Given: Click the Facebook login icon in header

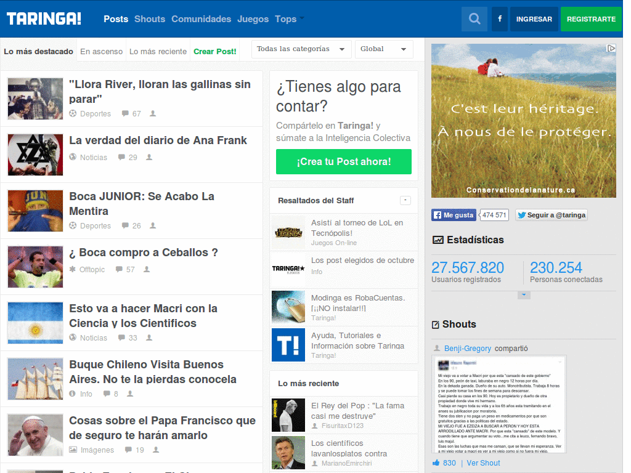Looking at the screenshot, I should point(500,19).
